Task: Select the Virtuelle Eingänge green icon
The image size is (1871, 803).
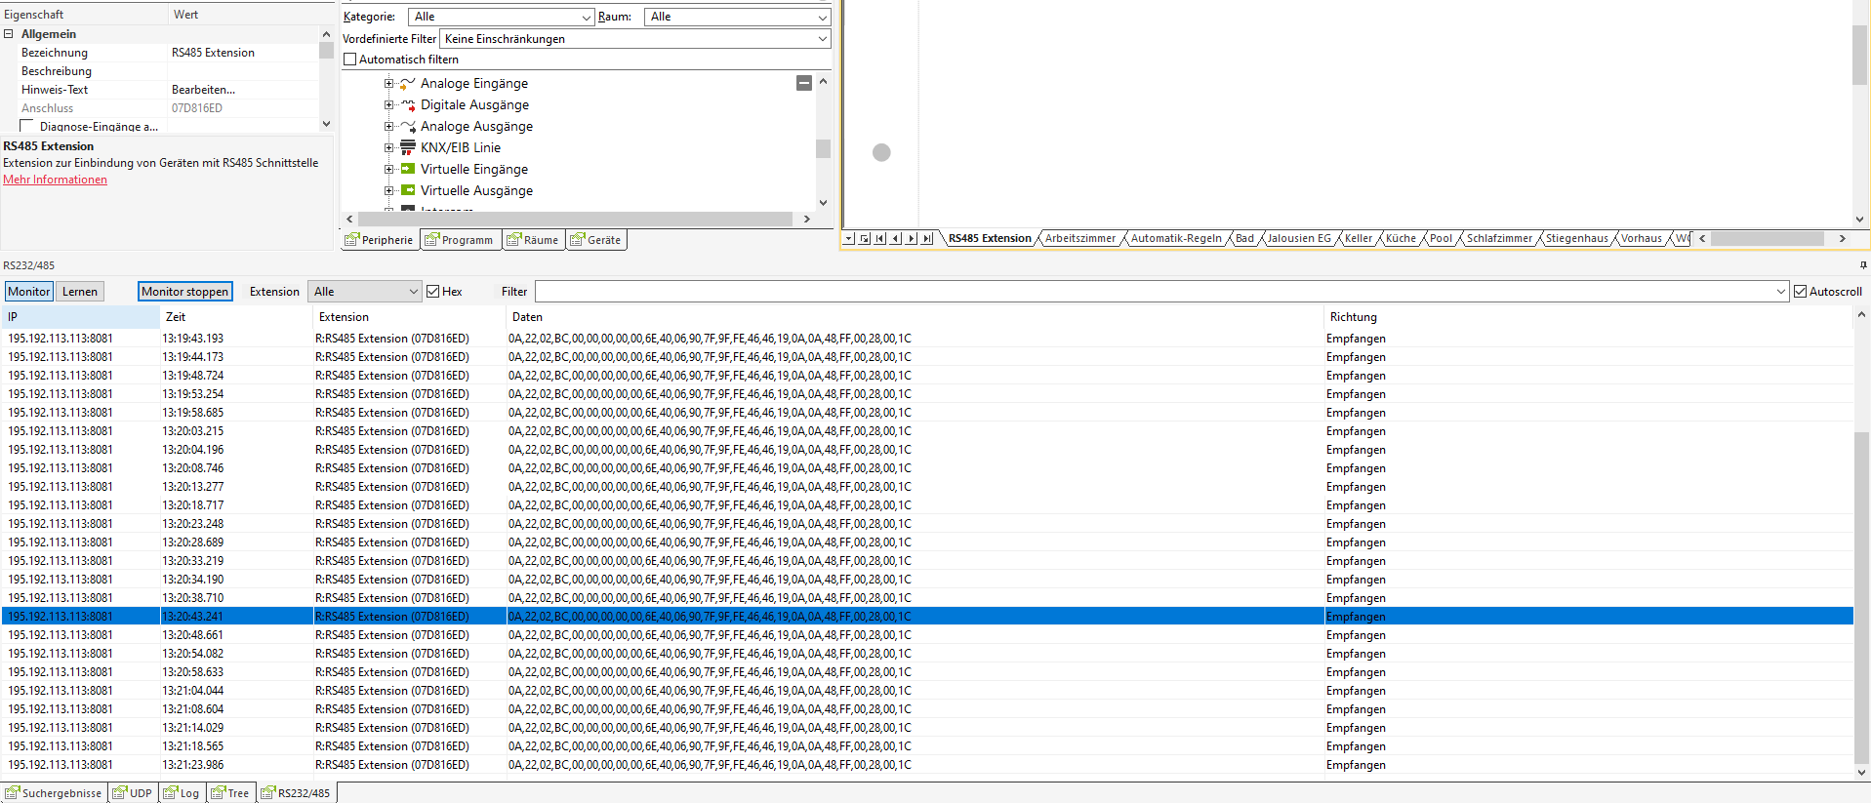Action: coord(408,169)
